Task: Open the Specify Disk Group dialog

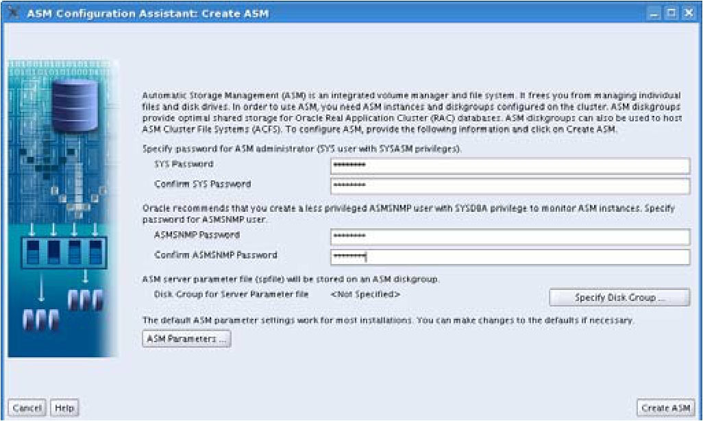Action: point(619,298)
